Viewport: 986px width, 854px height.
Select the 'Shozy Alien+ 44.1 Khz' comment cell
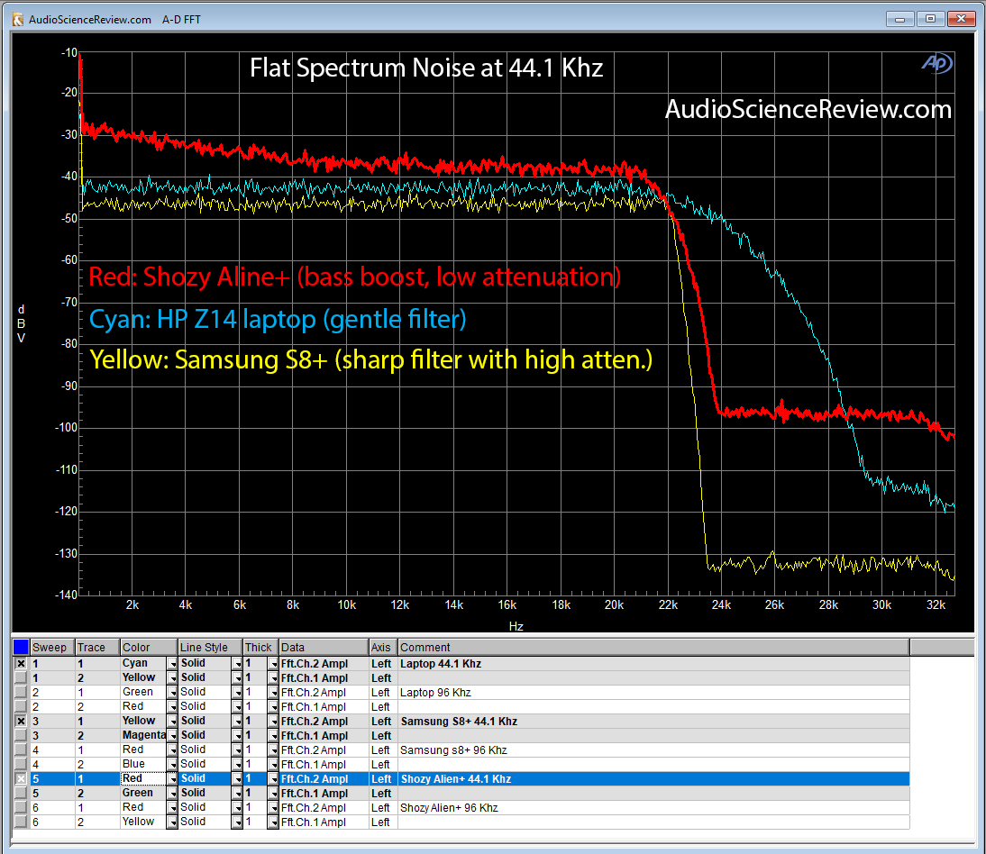653,779
